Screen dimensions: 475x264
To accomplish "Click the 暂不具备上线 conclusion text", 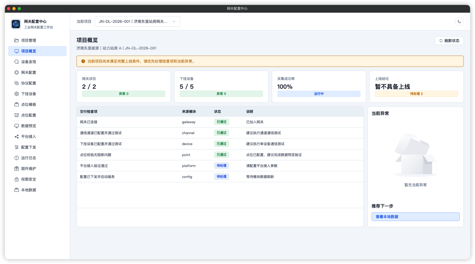I will (392, 87).
